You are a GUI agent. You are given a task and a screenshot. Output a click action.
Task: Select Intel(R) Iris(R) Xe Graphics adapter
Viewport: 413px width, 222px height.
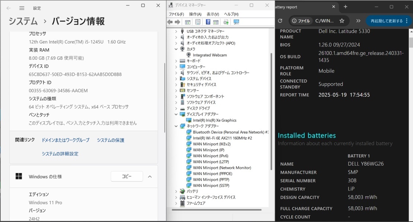pos(215,120)
